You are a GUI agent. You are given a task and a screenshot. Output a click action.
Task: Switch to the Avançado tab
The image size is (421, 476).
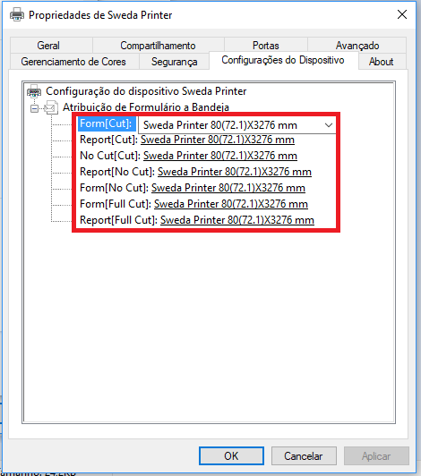click(357, 46)
